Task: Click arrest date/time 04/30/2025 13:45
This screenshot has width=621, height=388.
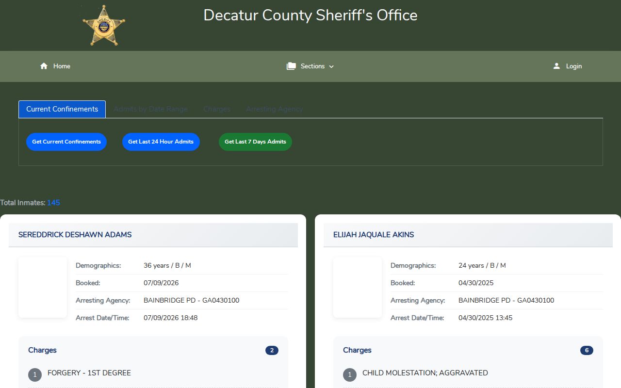Action: (486, 318)
